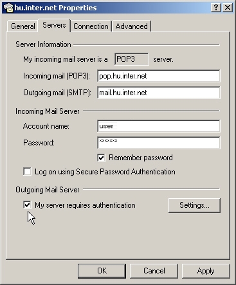The image size is (236, 285).
Task: Click the Apply button
Action: (206, 271)
